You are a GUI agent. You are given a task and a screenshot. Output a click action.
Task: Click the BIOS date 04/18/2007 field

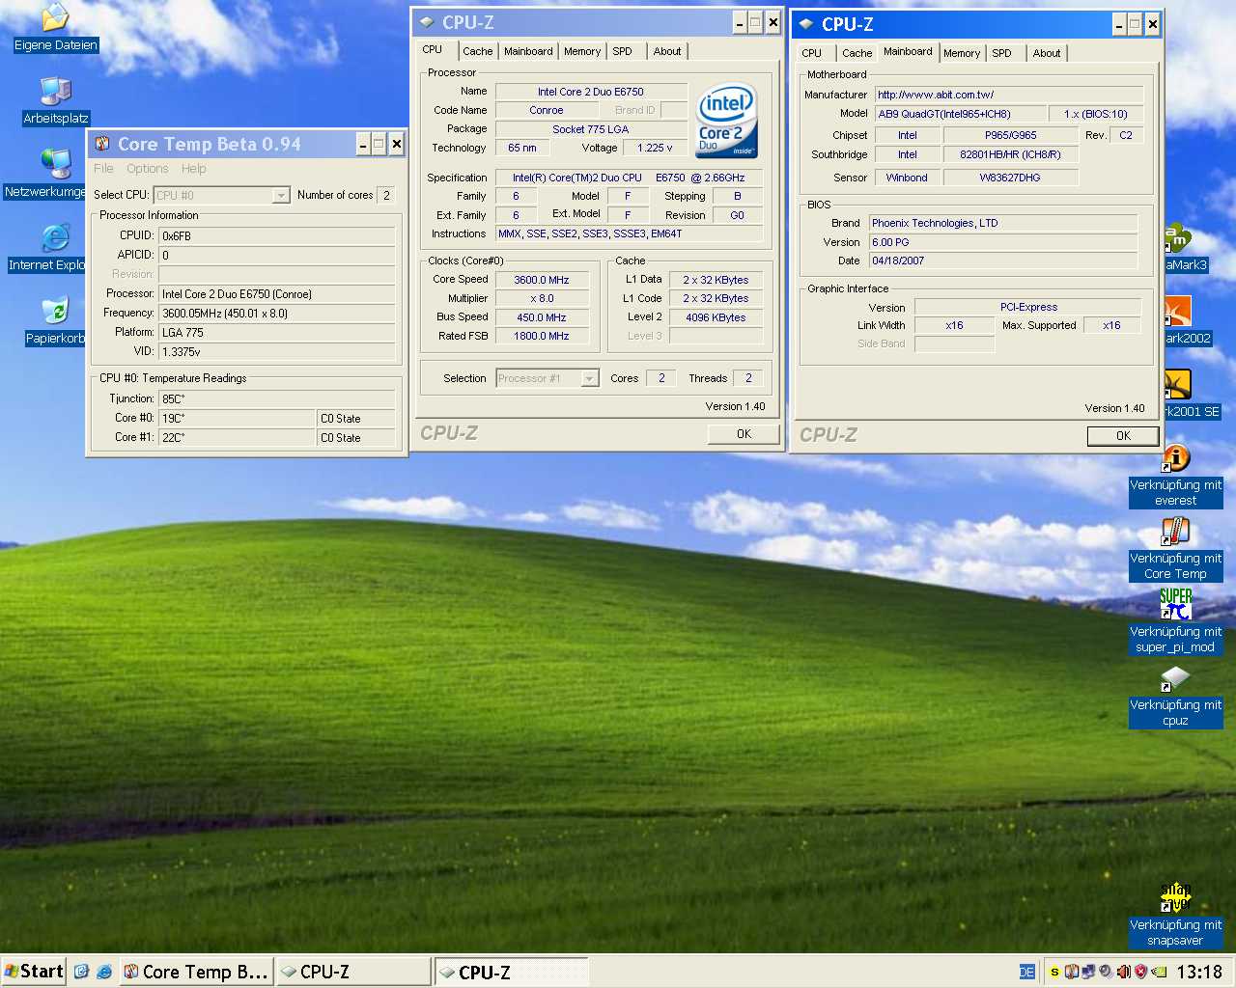tap(1003, 261)
